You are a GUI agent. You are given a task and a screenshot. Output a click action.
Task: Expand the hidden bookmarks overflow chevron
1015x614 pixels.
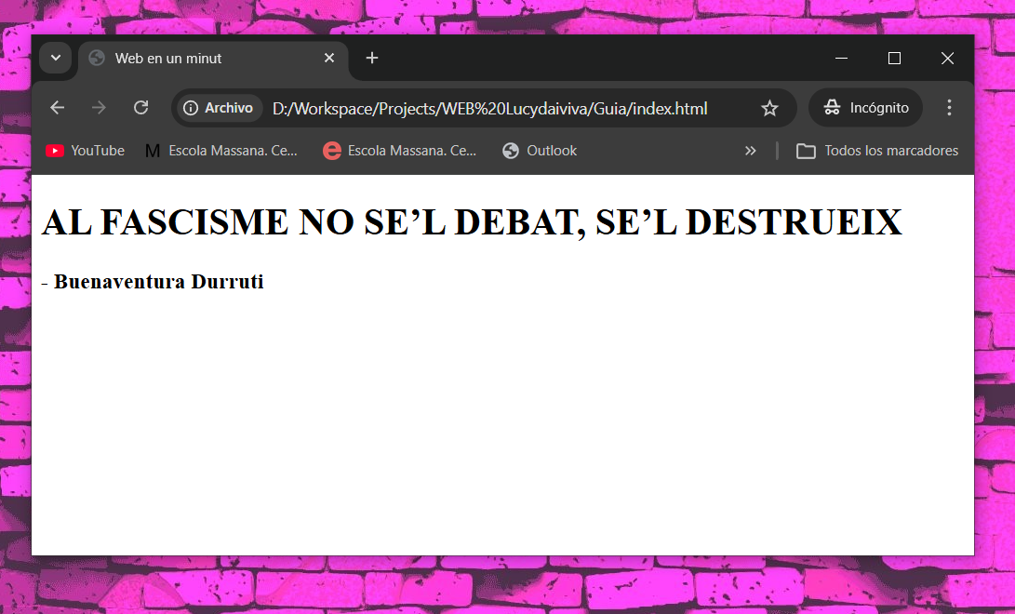point(750,151)
